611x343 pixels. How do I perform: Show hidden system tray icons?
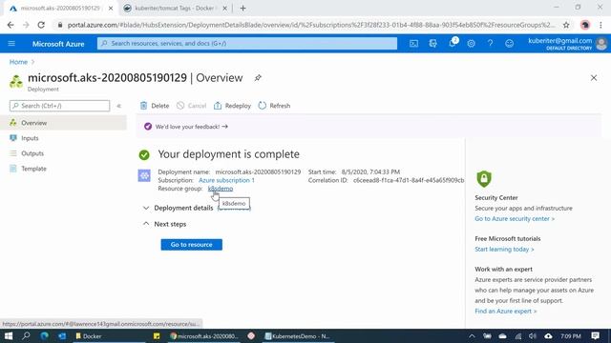click(x=472, y=336)
